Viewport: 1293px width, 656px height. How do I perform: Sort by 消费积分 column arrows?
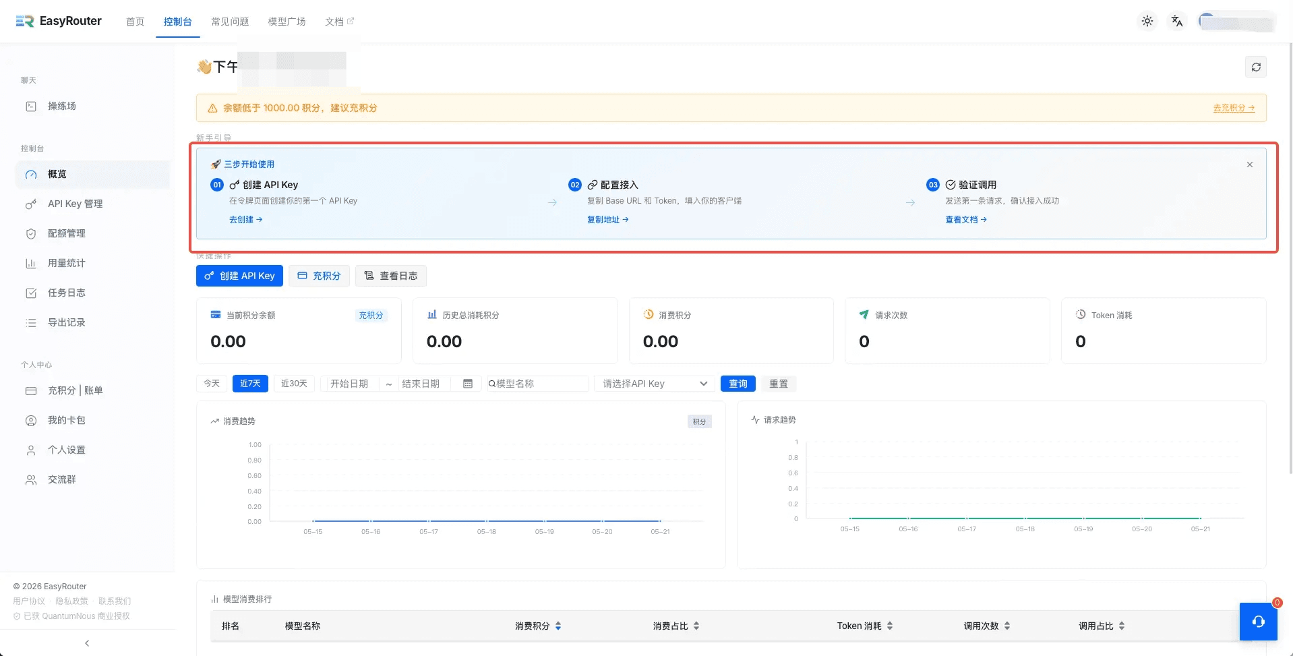coord(558,626)
